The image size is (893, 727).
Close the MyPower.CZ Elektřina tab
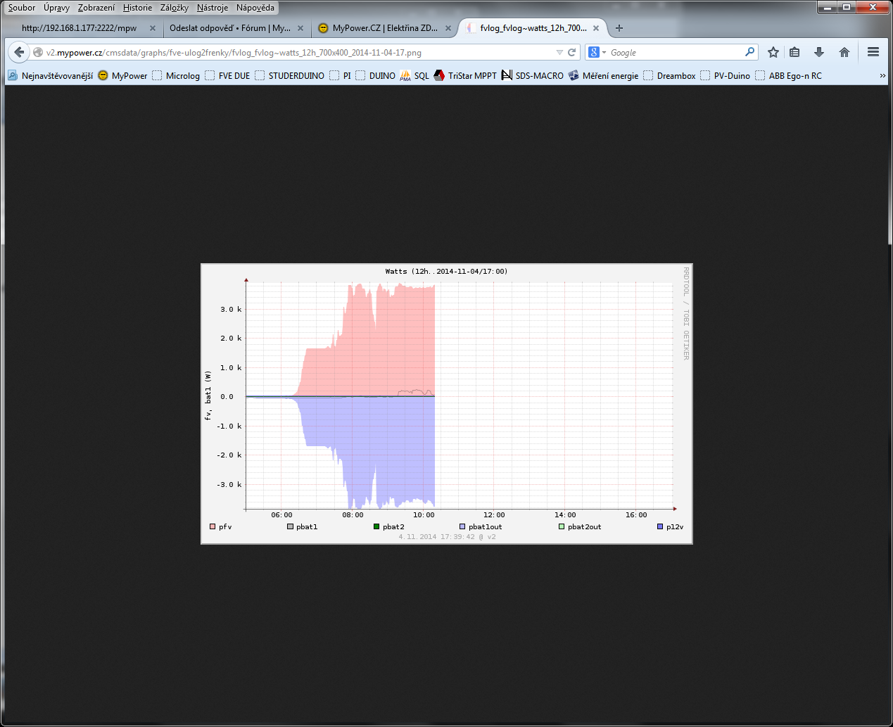(x=448, y=28)
